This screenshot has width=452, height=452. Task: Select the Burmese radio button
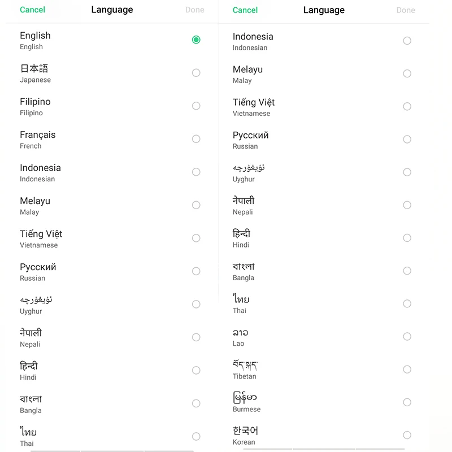pos(407,402)
